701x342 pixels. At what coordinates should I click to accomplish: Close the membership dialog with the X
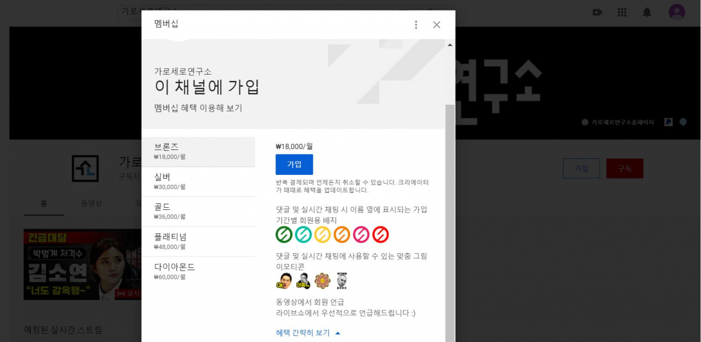coord(436,25)
